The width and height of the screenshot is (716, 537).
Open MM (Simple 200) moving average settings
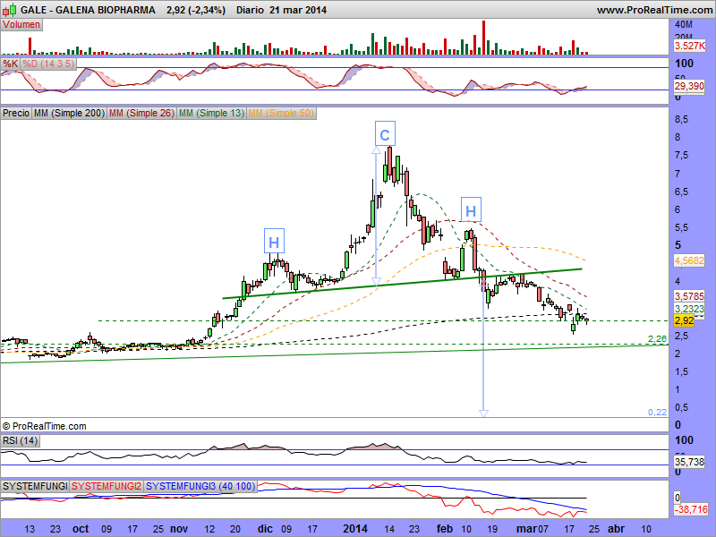(x=69, y=113)
